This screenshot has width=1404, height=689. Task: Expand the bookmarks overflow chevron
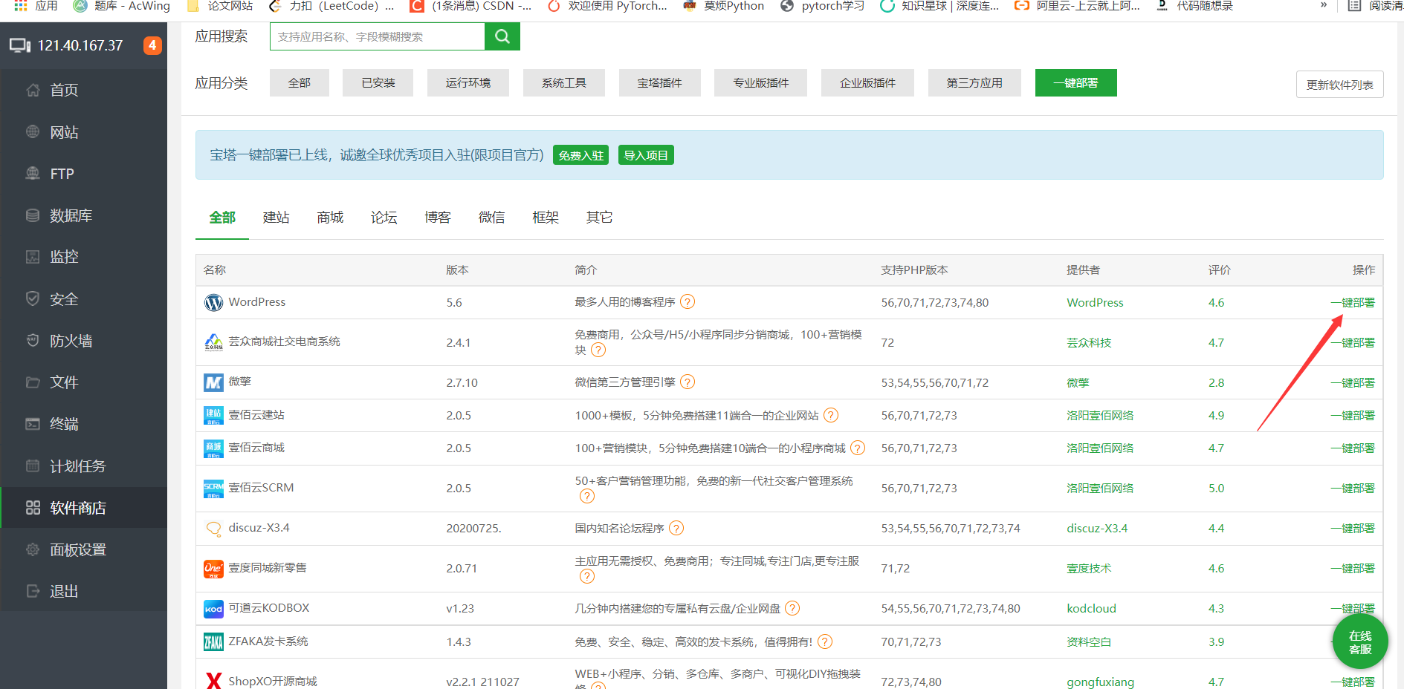[1324, 5]
